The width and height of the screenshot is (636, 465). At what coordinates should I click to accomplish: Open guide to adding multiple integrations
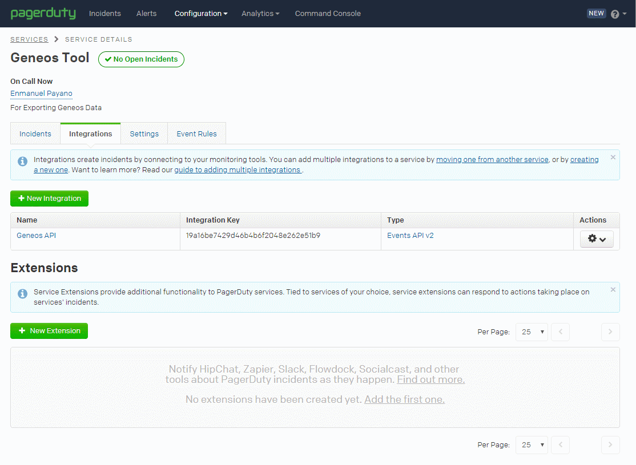238,169
